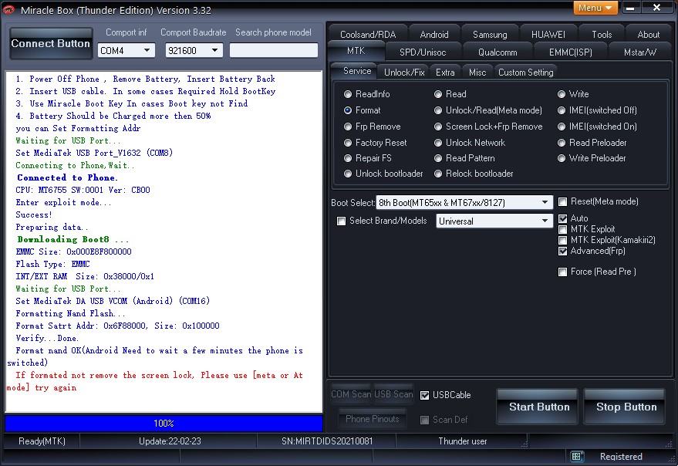This screenshot has height=466, width=678.
Task: Toggle the Scan Def checkbox
Action: (x=424, y=420)
